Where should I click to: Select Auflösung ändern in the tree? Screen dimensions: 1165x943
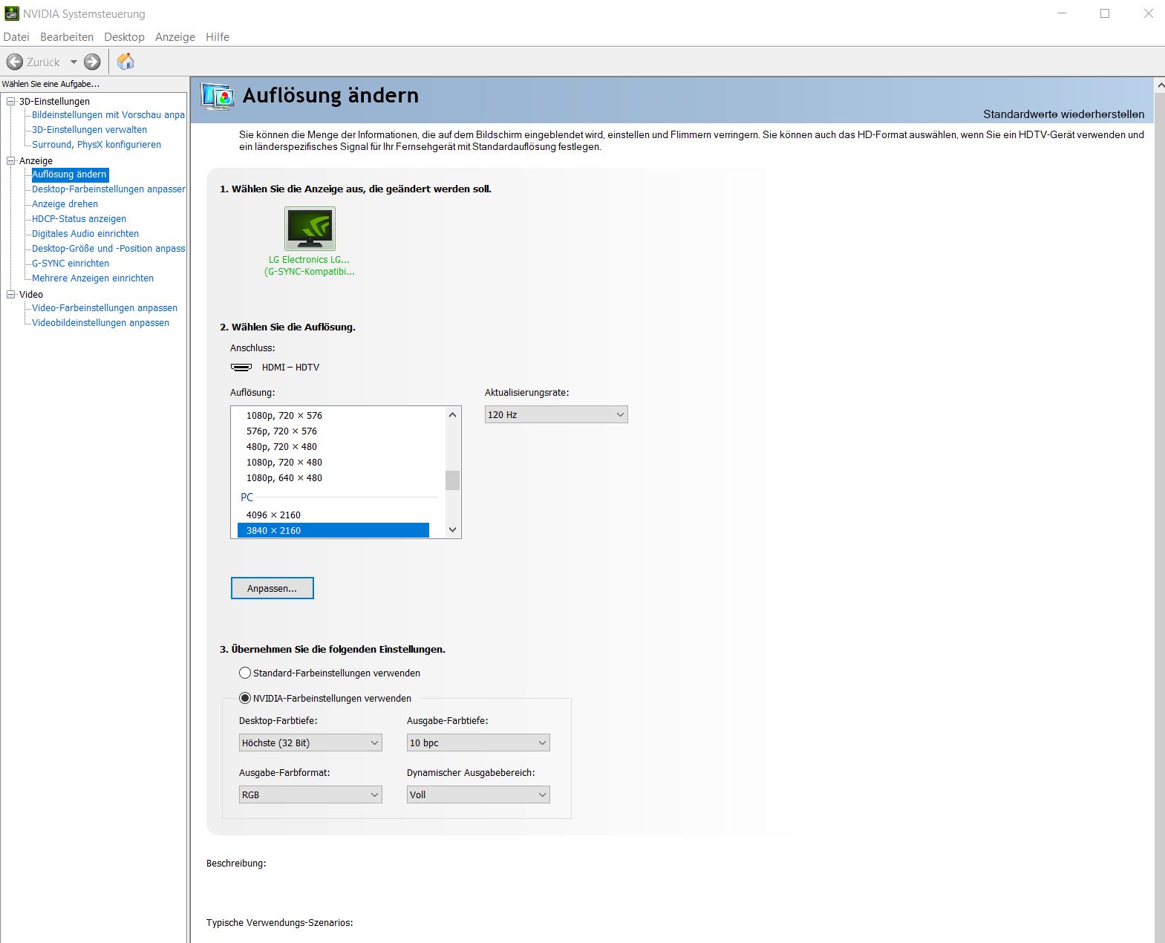(x=70, y=174)
